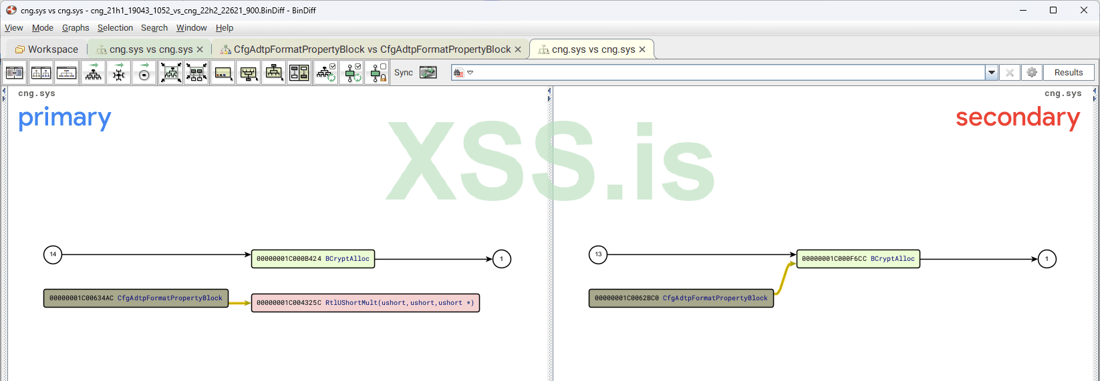1100x381 pixels.
Task: Toggle automatic layouting checkbox icon
Action: (325, 73)
